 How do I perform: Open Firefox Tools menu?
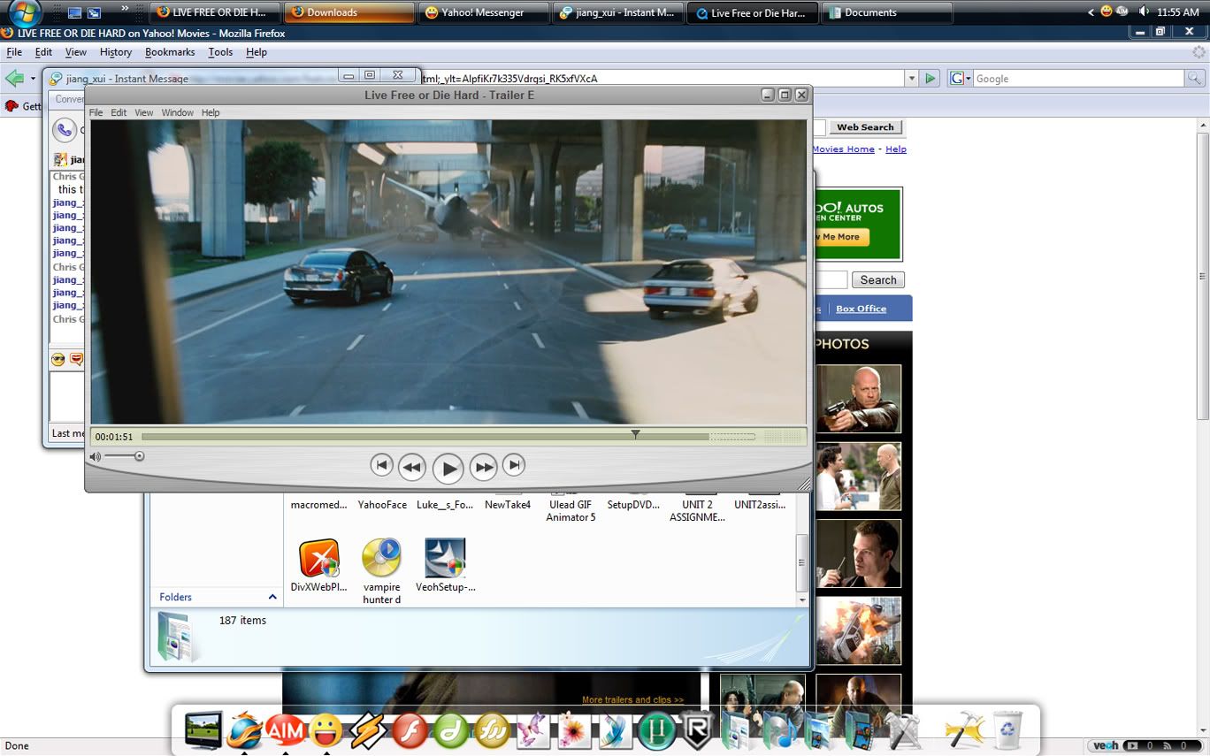[x=220, y=52]
